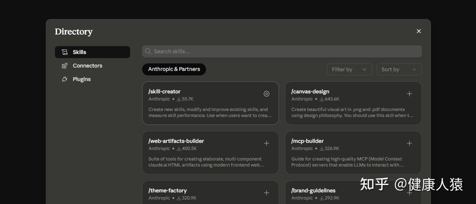Viewport: 476px width, 204px height.
Task: Click the 55.7K download count
Action: (185, 99)
